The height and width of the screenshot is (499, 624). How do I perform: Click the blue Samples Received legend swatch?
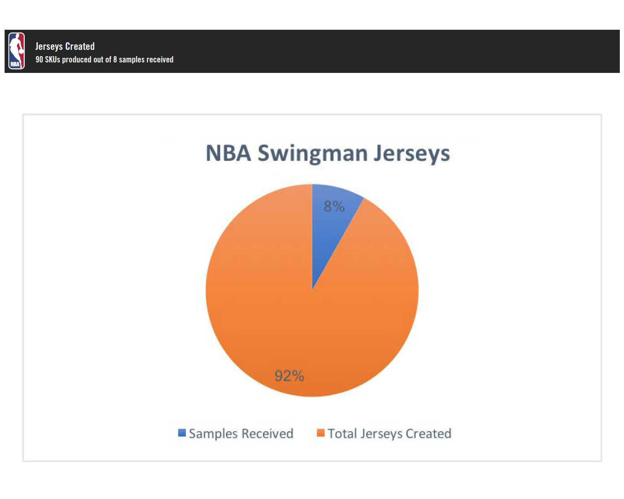182,433
